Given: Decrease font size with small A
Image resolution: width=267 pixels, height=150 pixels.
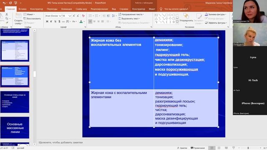Looking at the screenshot, I should point(78,16).
